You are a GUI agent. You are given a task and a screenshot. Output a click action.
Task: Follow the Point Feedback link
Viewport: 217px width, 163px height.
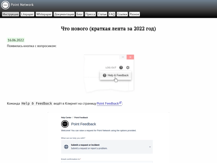coord(108,103)
